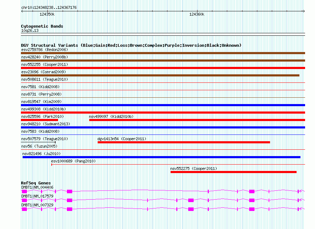
Task: Click the red bar under nsv552275 (Cooper2011)
Action: 233,172
